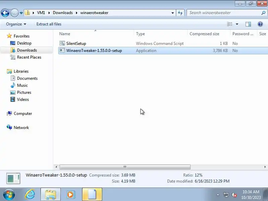Select Downloads in the address breadcrumb
The image size is (268, 201).
[x=63, y=13]
